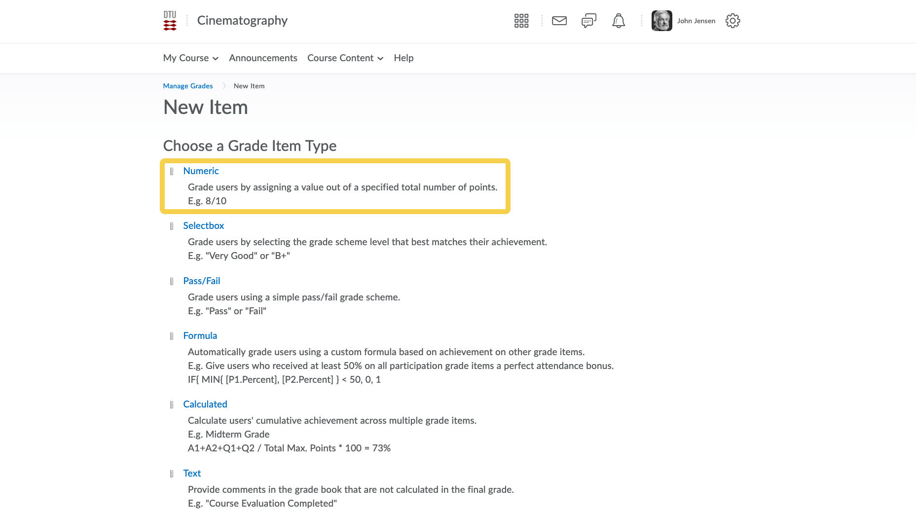Viewport: 916px width, 515px height.
Task: Open the course selector grid icon
Action: pos(521,21)
